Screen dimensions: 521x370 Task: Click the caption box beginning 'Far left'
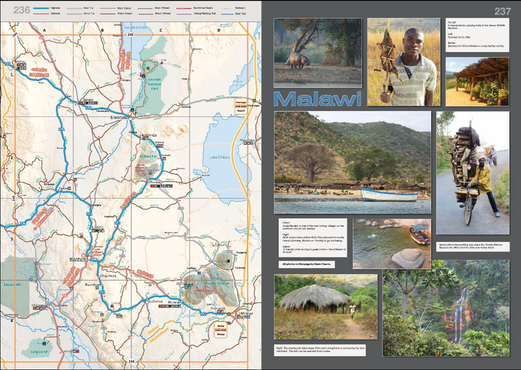(x=477, y=35)
